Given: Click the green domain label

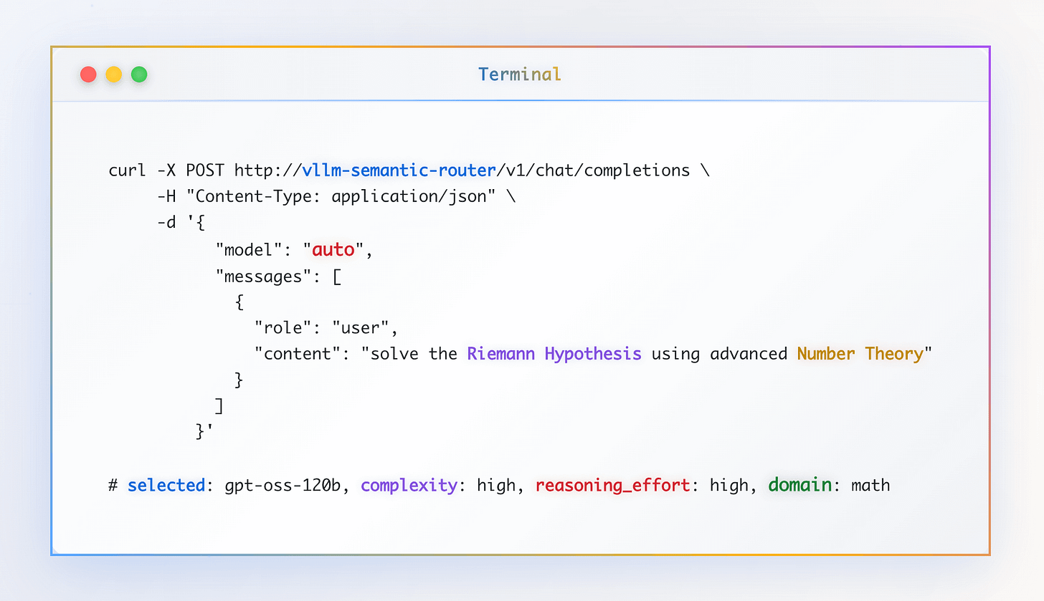Looking at the screenshot, I should [x=800, y=485].
